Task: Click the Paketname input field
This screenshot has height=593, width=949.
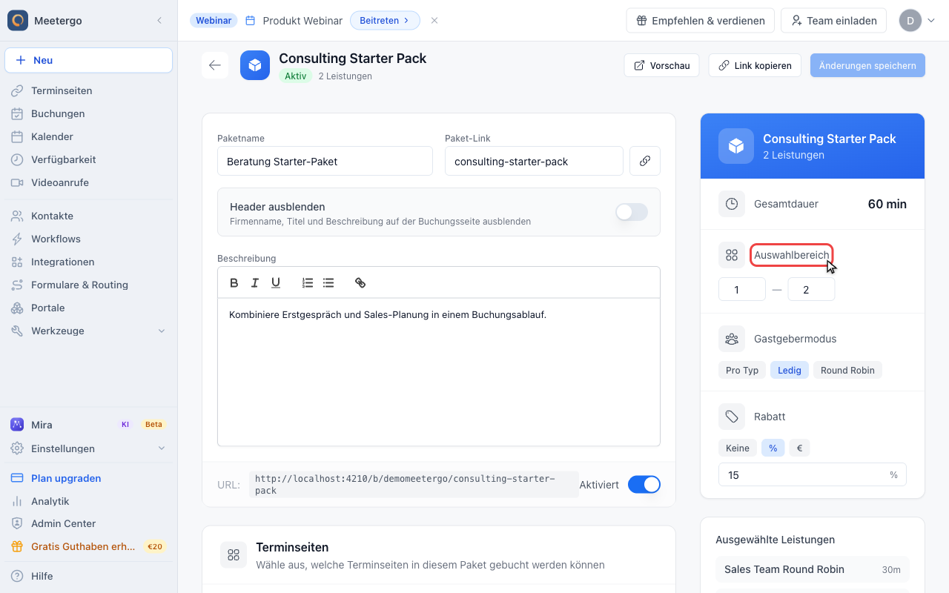Action: [325, 161]
